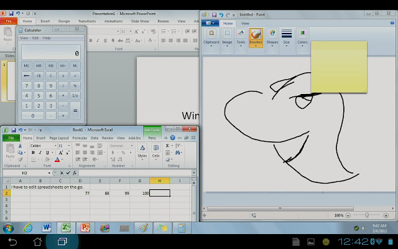
Task: Toggle Bold in the PowerPoint Font group
Action: coord(91,40)
